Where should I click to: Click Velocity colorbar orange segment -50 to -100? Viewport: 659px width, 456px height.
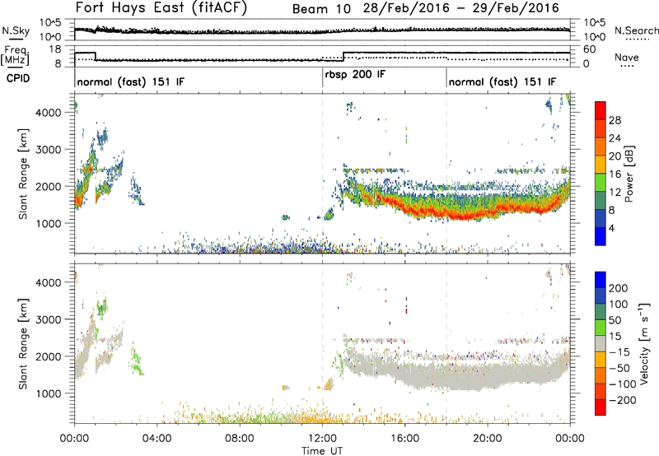point(601,375)
